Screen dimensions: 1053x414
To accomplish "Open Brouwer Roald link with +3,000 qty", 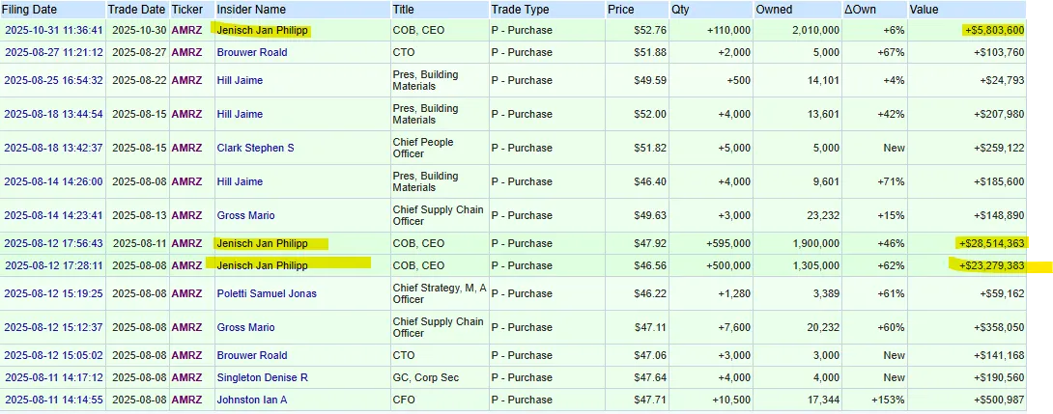I will [252, 356].
